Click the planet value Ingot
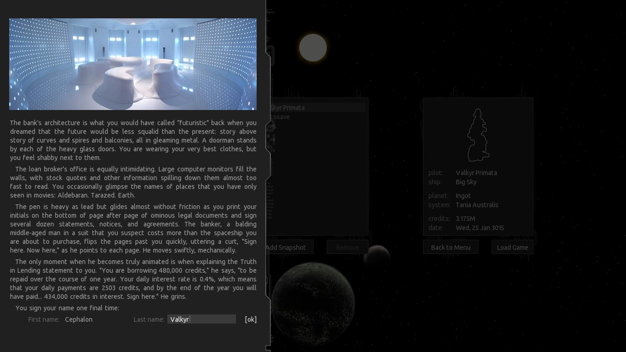Screen dimensions: 626x352 click(463, 196)
